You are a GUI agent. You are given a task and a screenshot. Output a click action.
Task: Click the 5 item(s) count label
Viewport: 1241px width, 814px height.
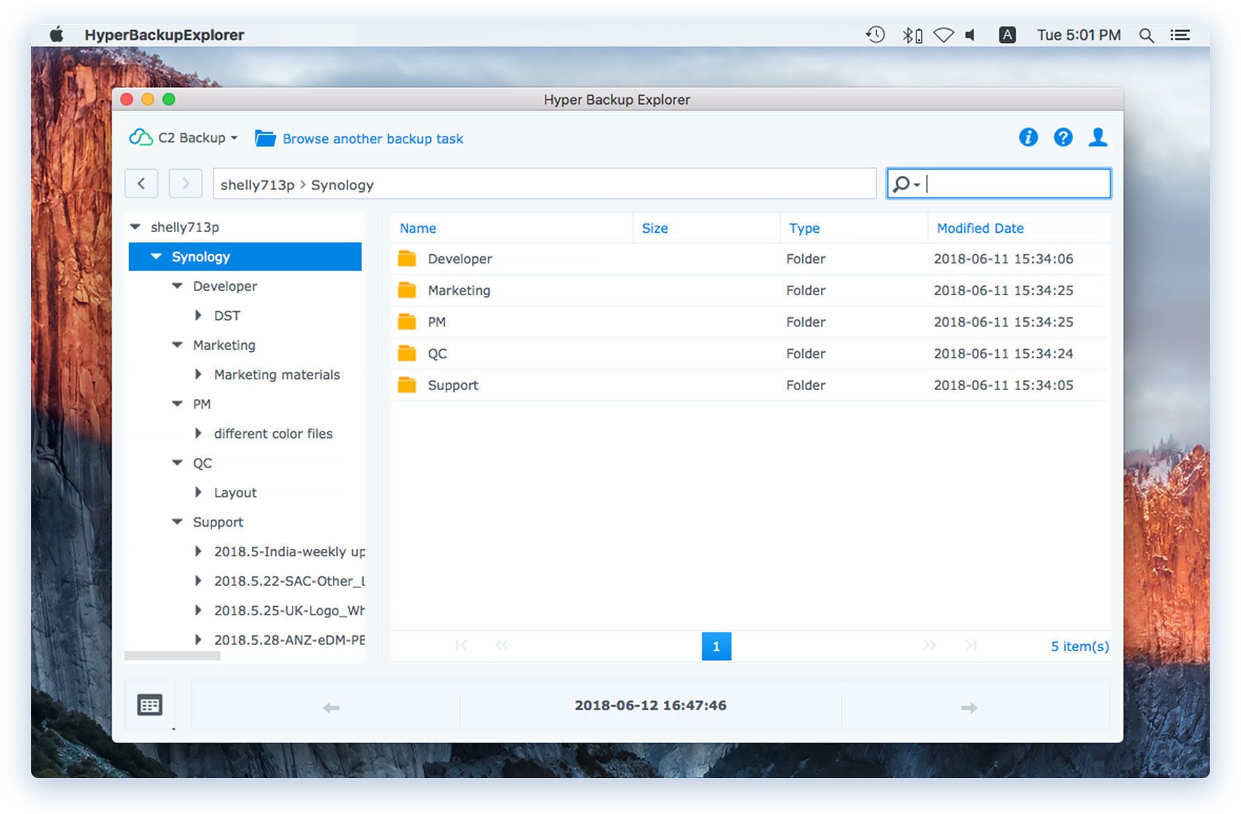1079,646
